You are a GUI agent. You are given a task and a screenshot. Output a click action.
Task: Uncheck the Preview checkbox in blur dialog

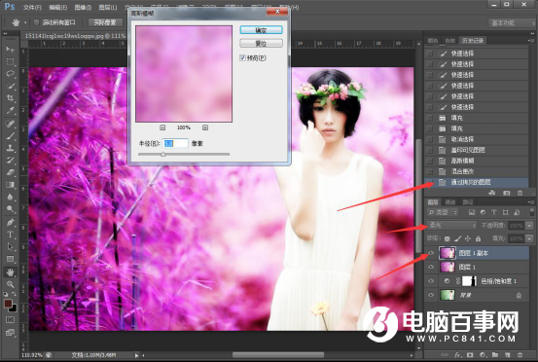[x=242, y=57]
